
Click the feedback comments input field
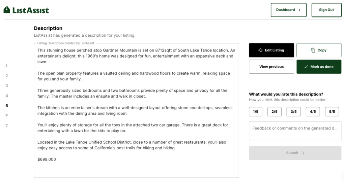pos(295,131)
